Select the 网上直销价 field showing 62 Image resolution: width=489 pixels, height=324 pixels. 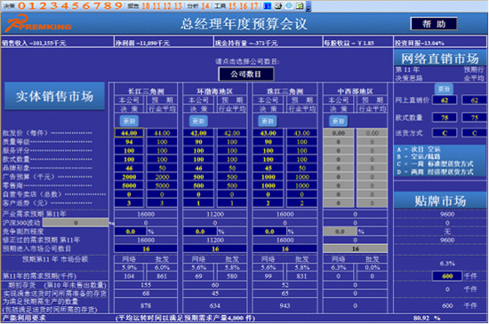(x=445, y=100)
